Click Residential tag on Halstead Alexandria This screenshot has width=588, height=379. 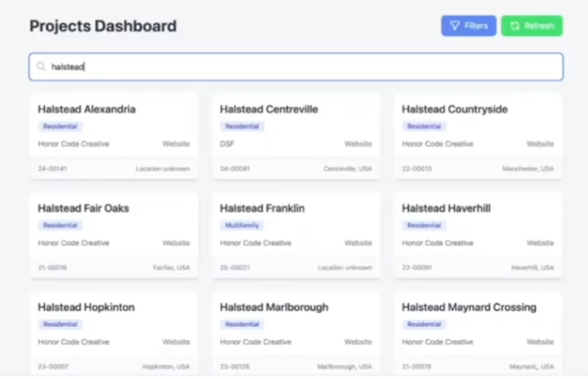[x=60, y=127]
